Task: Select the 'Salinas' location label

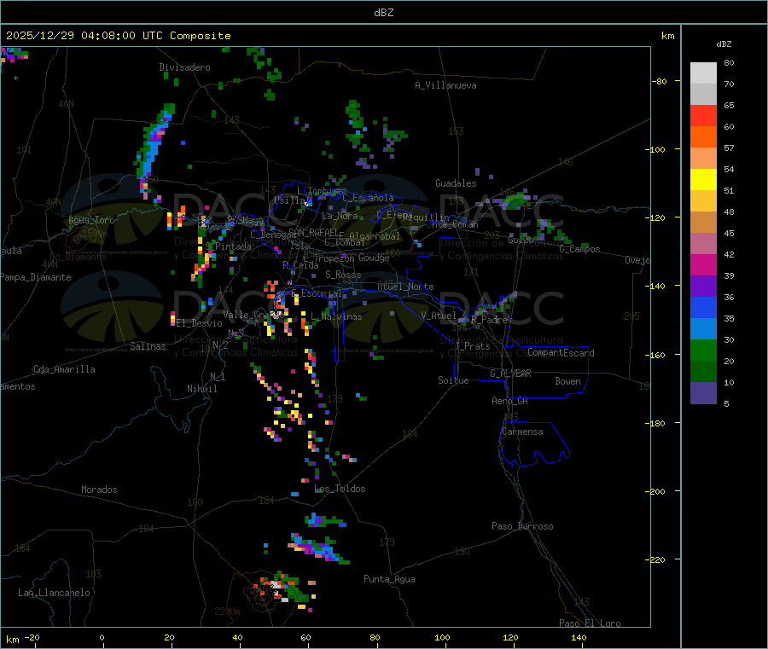Action: [x=148, y=346]
